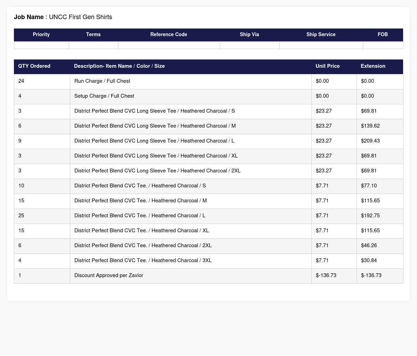Select CVC Tee. Heathered Charcoal / M description

click(x=141, y=201)
